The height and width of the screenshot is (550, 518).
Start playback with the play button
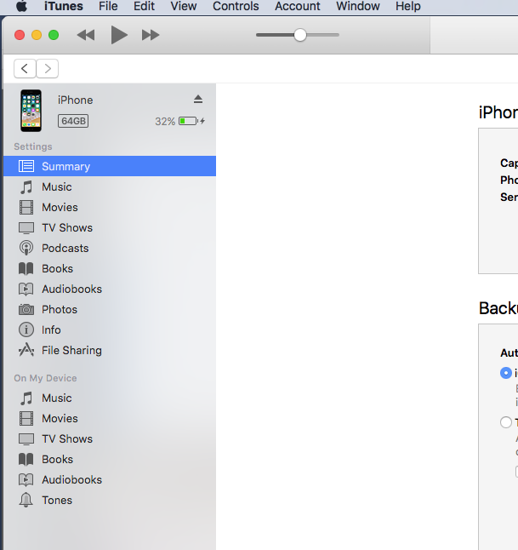coord(119,35)
